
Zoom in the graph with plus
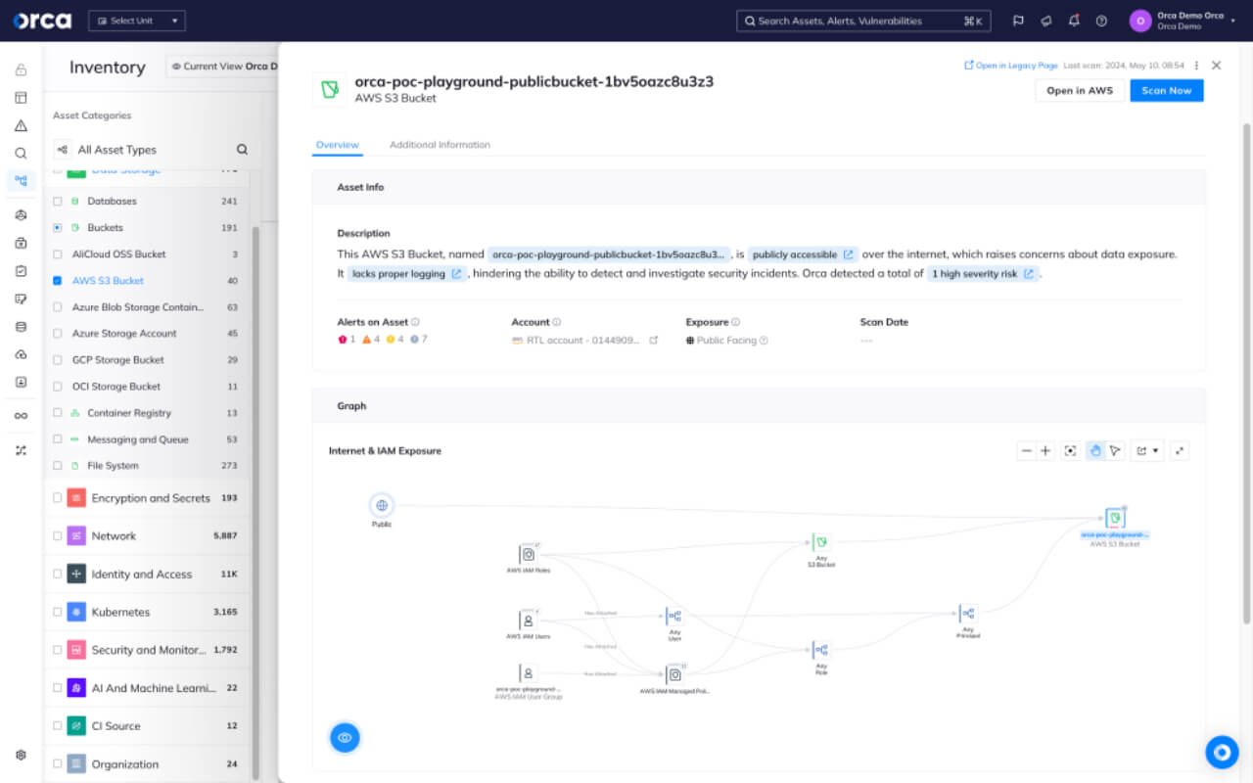pyautogui.click(x=1045, y=451)
